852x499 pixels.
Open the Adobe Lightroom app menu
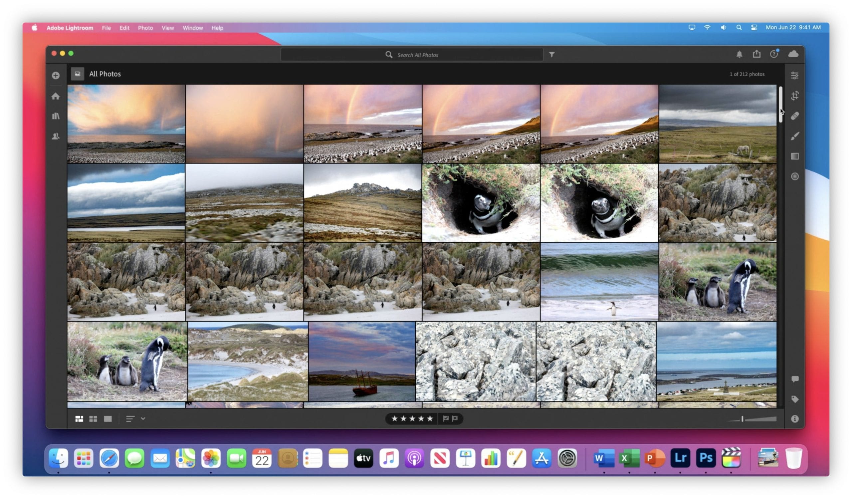(70, 28)
